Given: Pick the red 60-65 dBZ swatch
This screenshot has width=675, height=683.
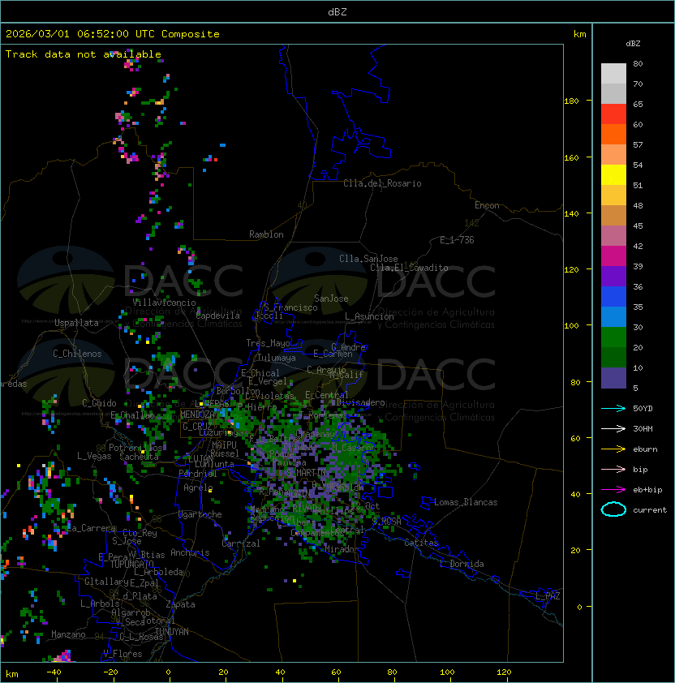Looking at the screenshot, I should 613,114.
